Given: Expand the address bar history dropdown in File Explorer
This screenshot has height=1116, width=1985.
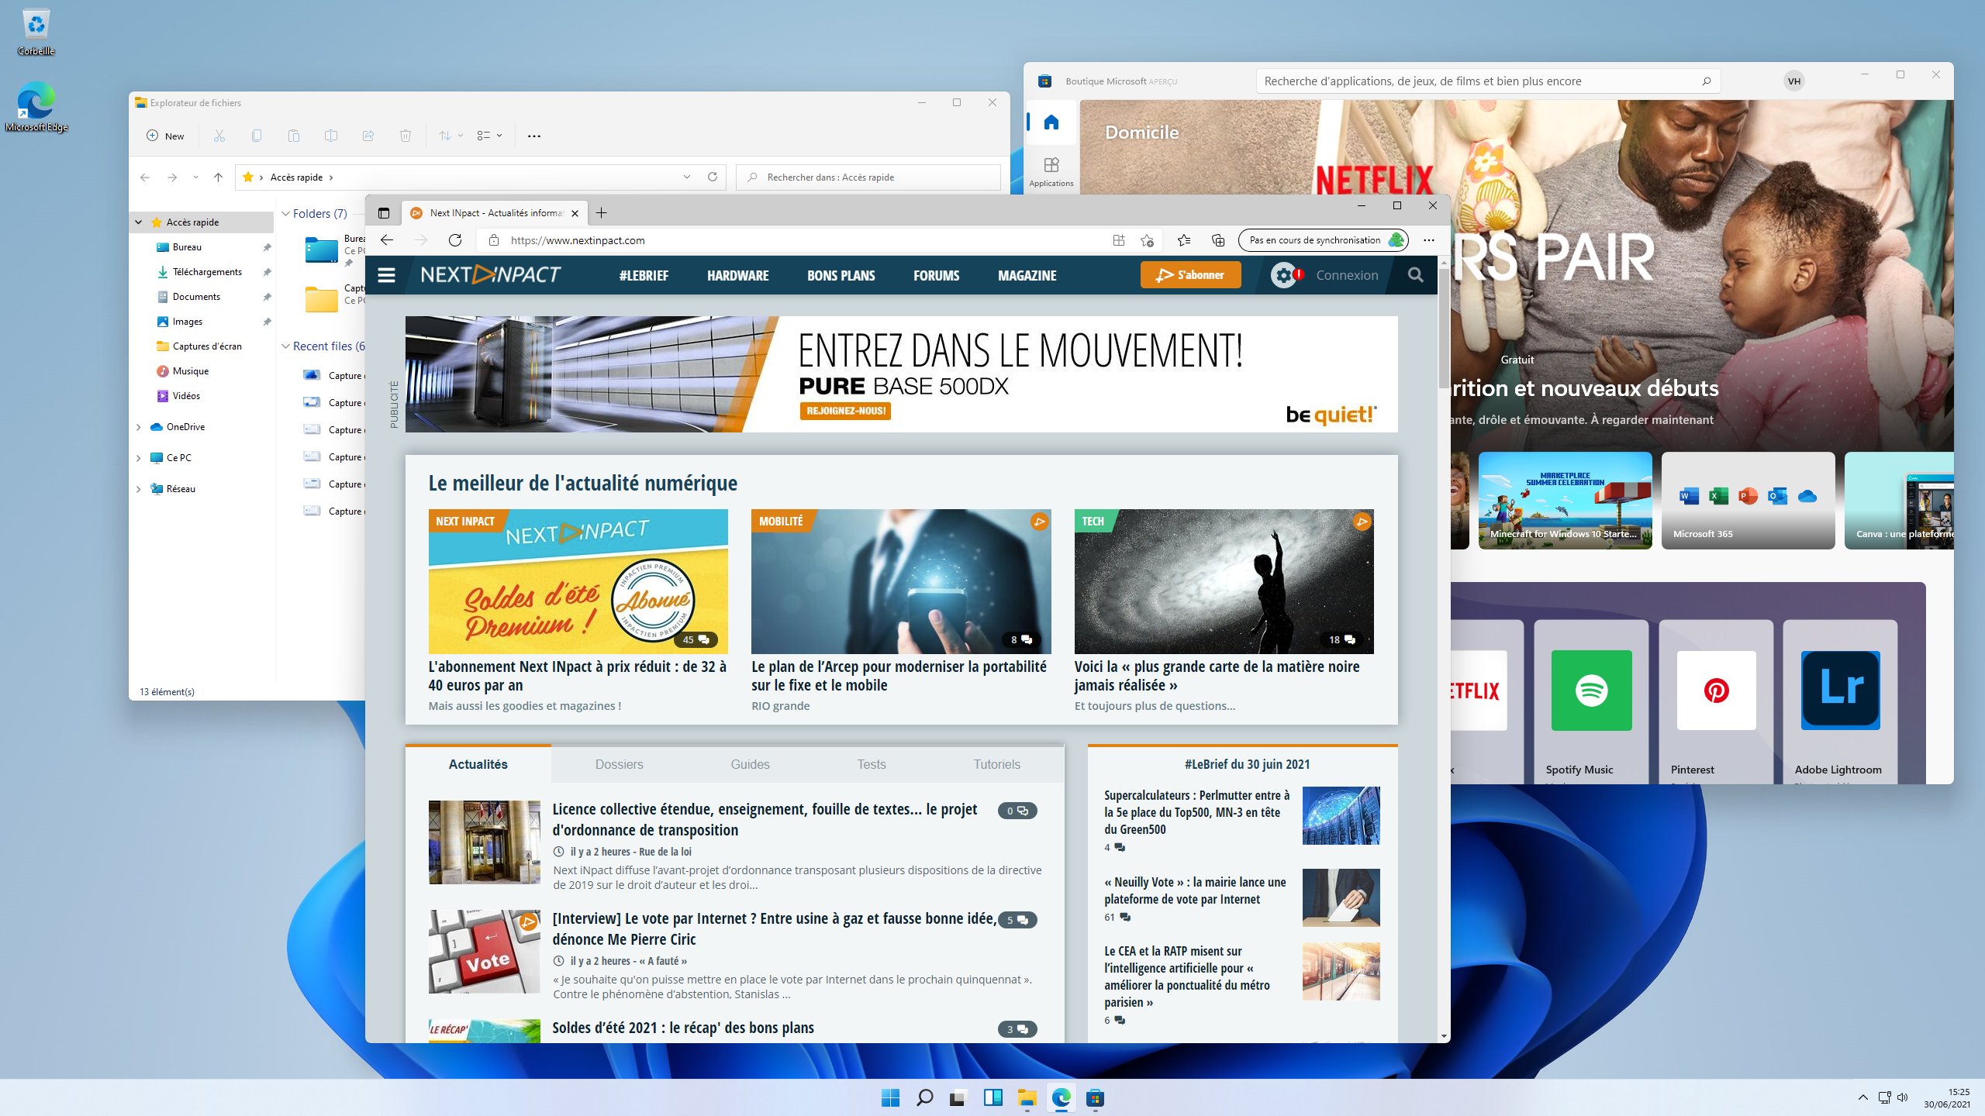Looking at the screenshot, I should [x=687, y=177].
